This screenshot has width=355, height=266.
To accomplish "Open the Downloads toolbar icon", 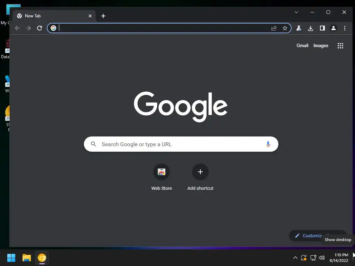I will click(311, 28).
